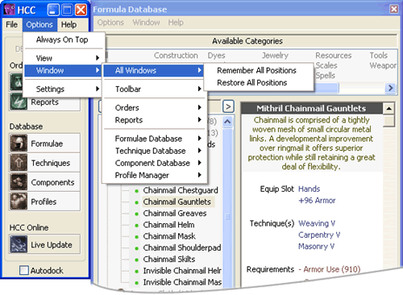Click the Components button
This screenshot has width=403, height=295.
tap(45, 182)
